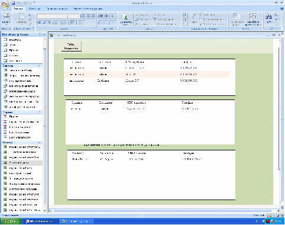This screenshot has height=225, width=285.
Task: Select the highlighted report in navigation pane
Action: pyautogui.click(x=22, y=163)
